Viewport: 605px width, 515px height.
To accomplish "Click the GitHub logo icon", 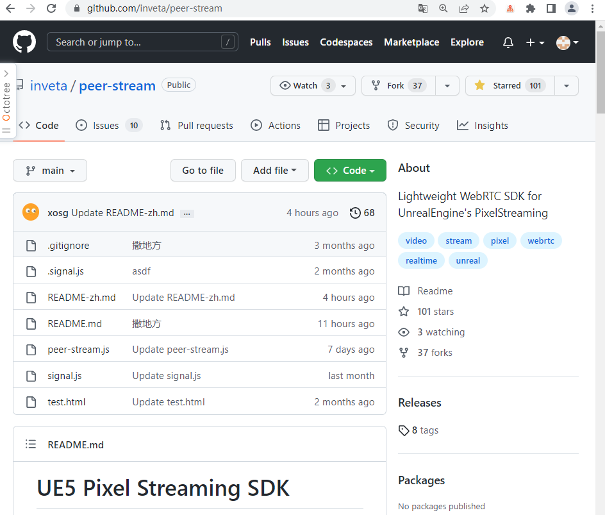I will [24, 42].
